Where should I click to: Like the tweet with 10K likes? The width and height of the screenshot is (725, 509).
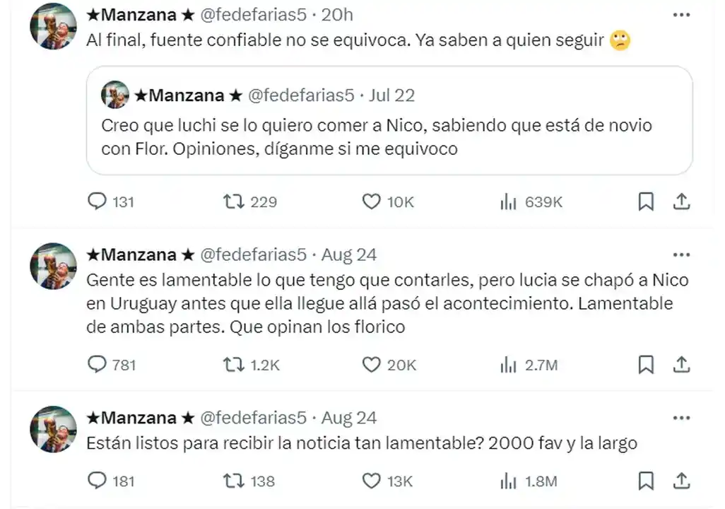(x=372, y=202)
